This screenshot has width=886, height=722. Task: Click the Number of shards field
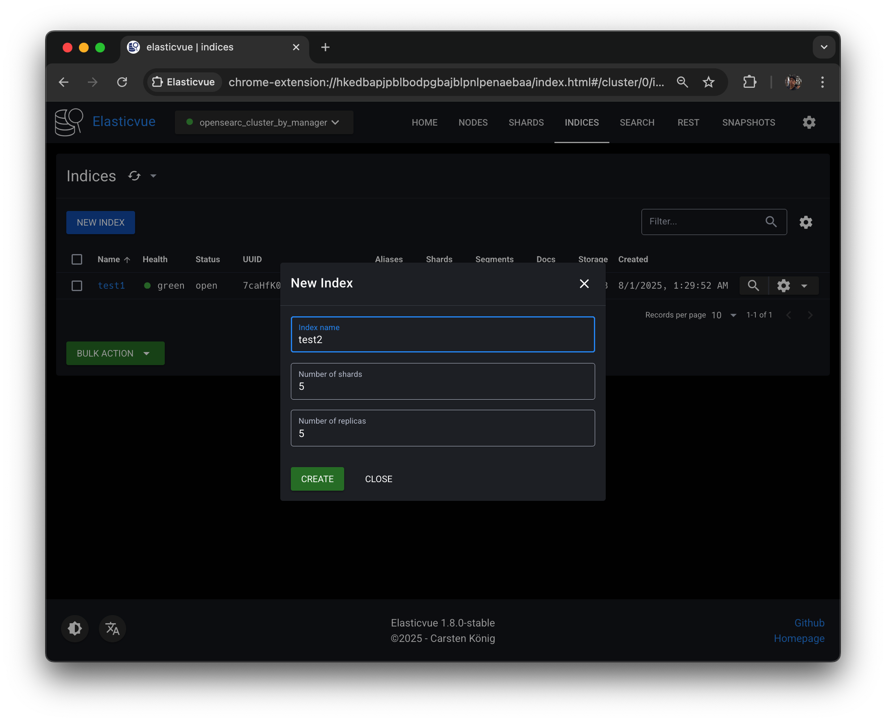[x=442, y=381]
